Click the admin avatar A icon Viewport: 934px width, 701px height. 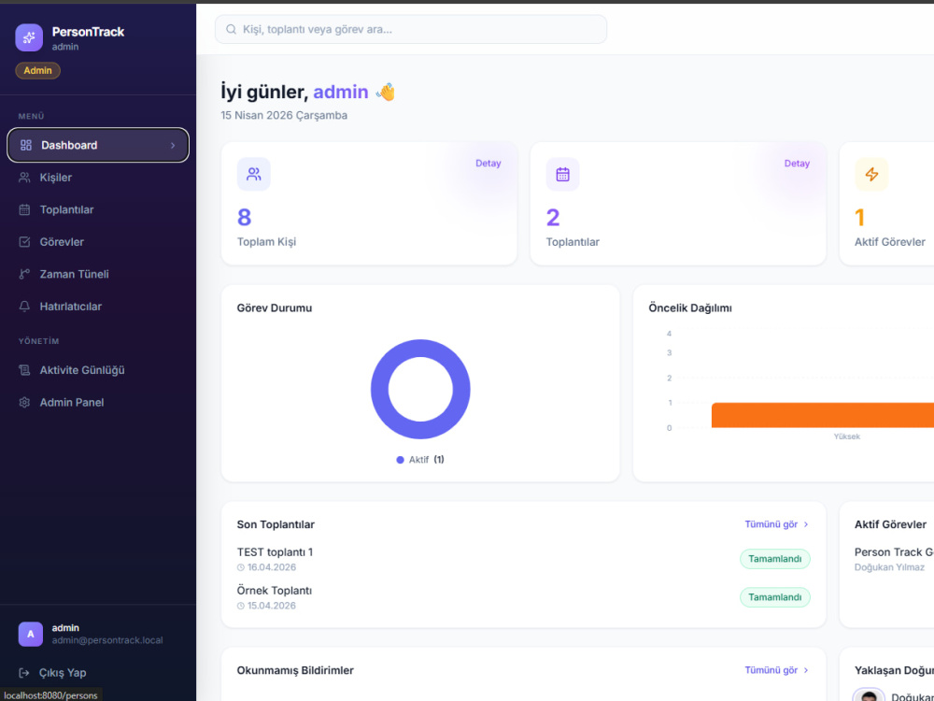[x=31, y=634]
